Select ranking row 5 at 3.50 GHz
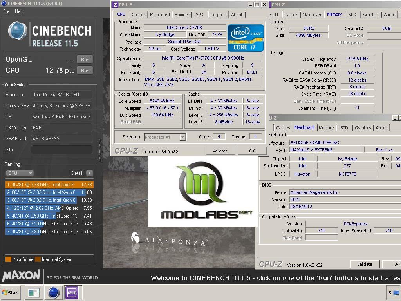 click(x=49, y=216)
